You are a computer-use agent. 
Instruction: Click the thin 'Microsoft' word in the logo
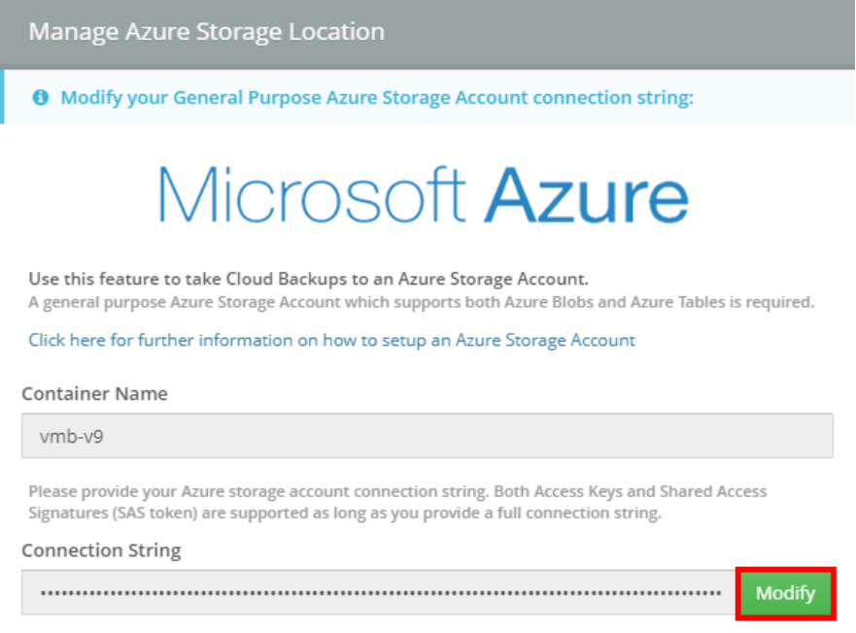point(313,194)
